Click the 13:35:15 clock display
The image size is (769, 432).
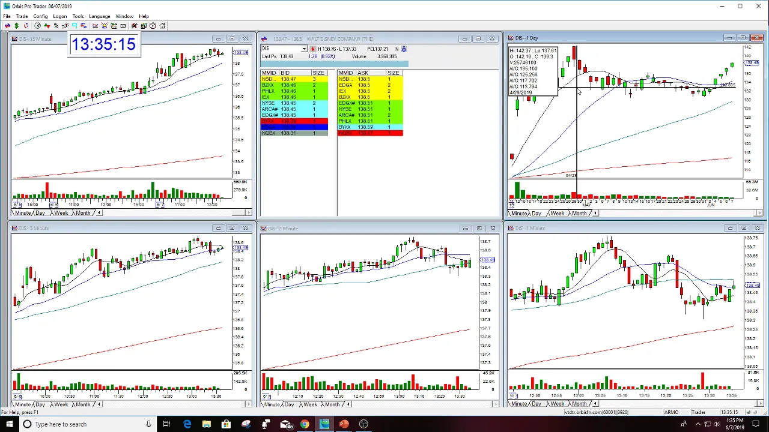(103, 44)
